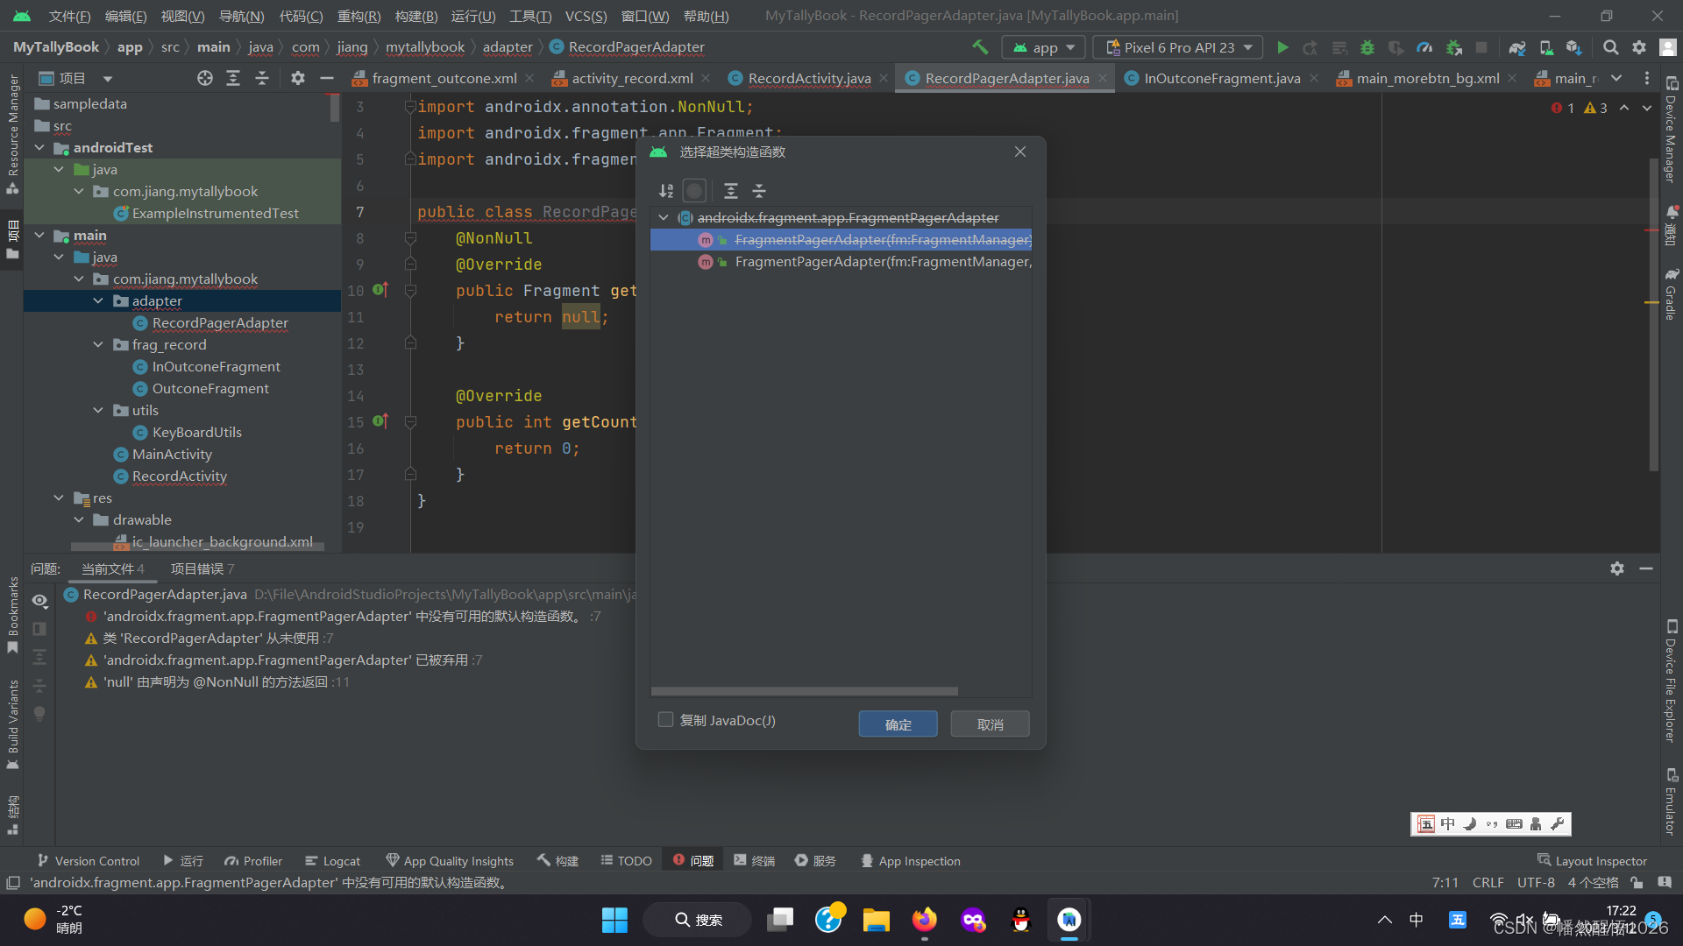Open Problems panel settings gear

click(1617, 568)
